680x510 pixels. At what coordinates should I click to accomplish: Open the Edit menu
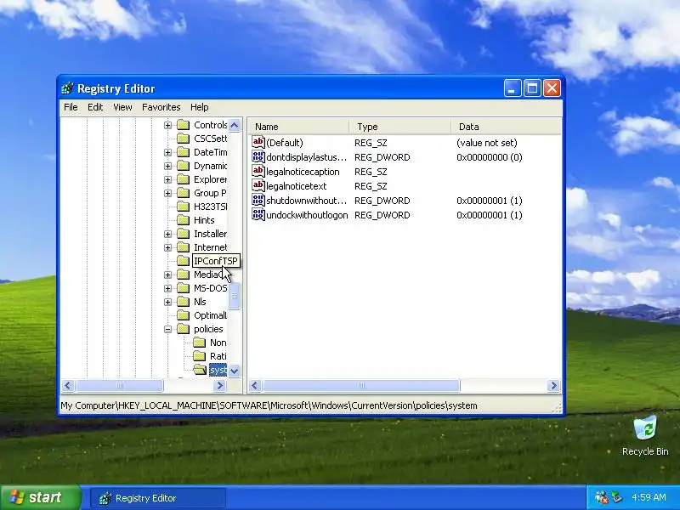(x=95, y=107)
